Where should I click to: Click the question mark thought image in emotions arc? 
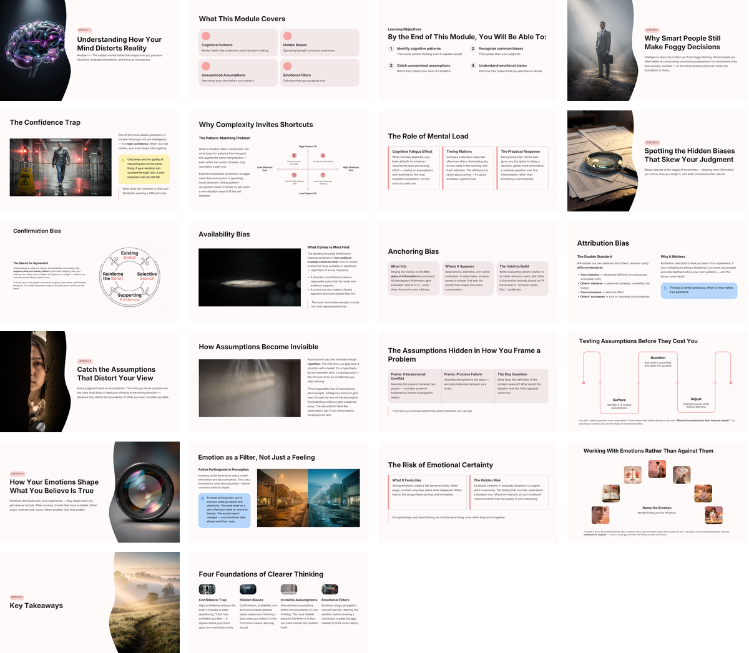682,475
